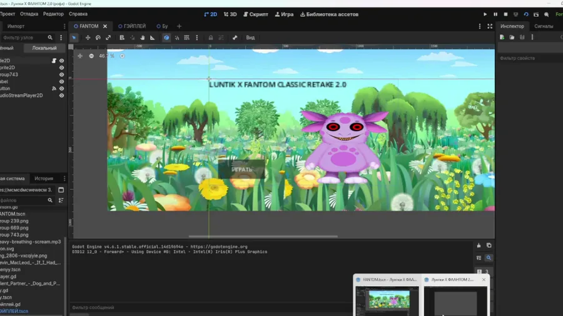
Task: Open the scene tabs options menu
Action: click(480, 26)
